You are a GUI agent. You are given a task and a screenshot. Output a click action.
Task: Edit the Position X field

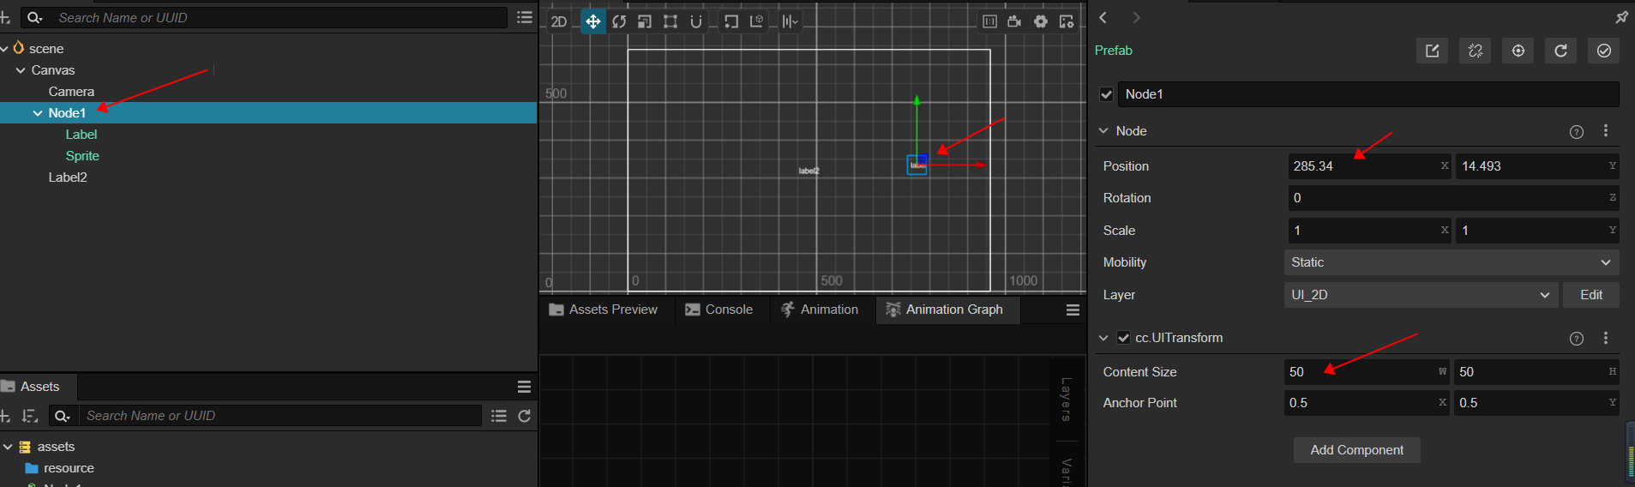[x=1368, y=166]
